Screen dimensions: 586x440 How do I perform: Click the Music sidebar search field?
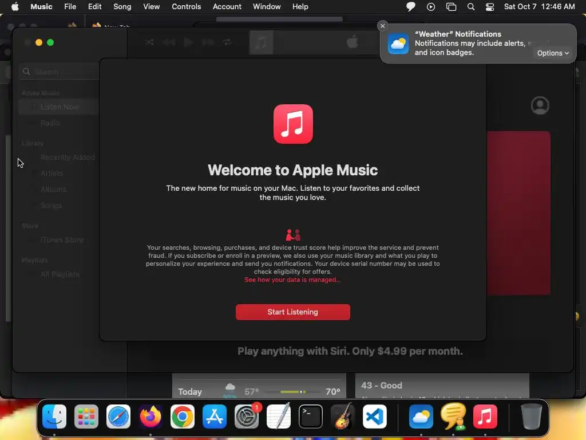coord(60,72)
